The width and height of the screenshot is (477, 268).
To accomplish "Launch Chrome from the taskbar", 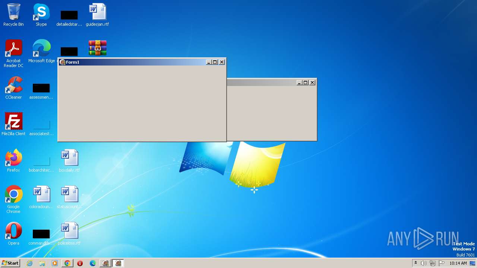I will click(x=67, y=263).
